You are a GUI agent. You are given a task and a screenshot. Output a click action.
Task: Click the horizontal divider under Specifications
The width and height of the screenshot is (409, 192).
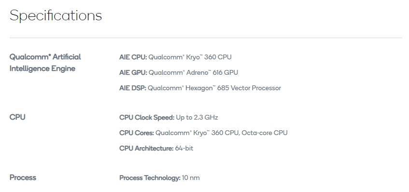pos(206,38)
